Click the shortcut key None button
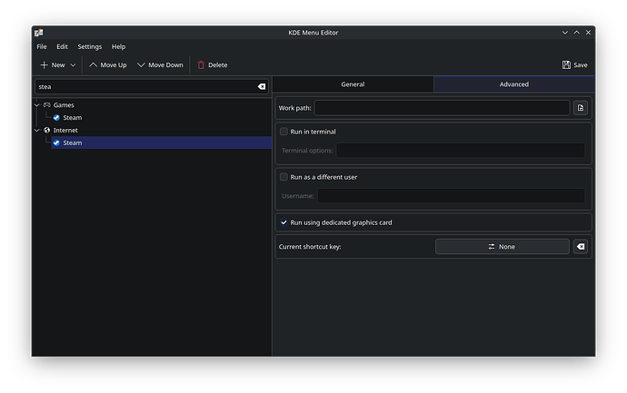Screen dimensions: 627x393 click(503, 247)
